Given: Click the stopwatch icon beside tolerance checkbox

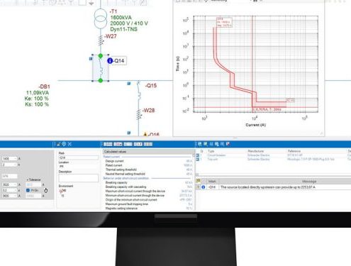Looking at the screenshot, I should [x=46, y=190].
